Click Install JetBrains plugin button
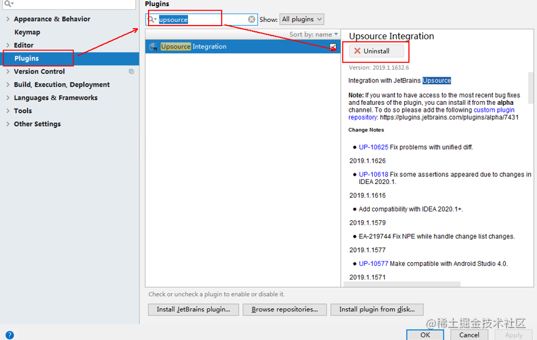 194,309
